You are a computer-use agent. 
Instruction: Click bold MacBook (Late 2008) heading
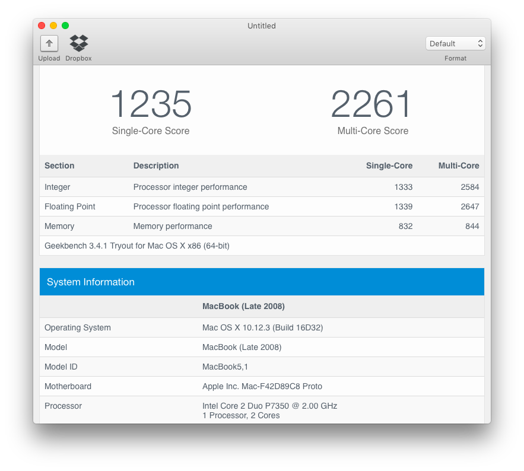point(243,306)
